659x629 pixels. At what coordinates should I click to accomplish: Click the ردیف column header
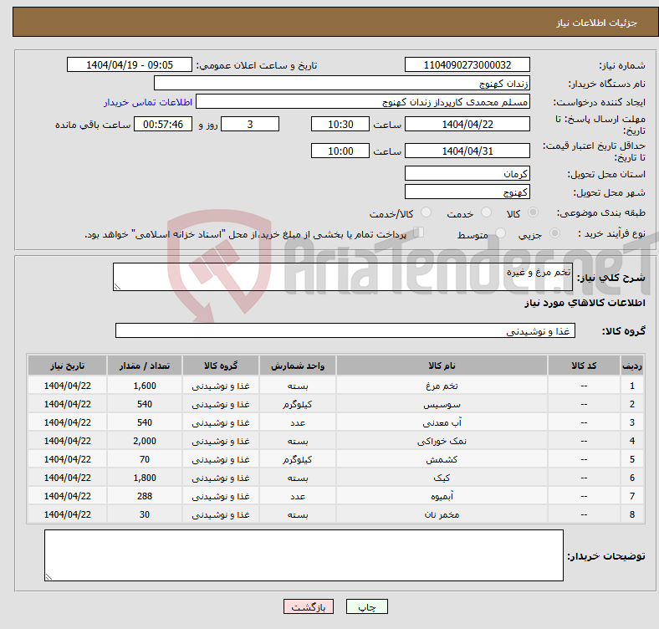tap(632, 366)
